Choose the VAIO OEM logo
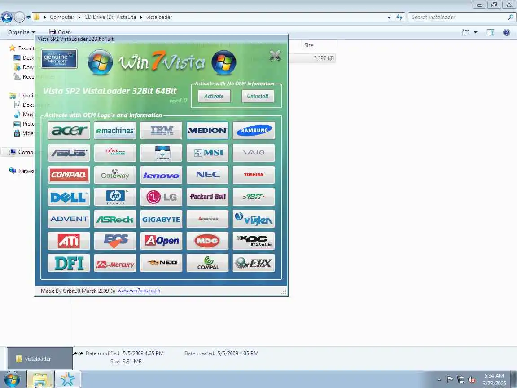The width and height of the screenshot is (517, 388). [254, 153]
